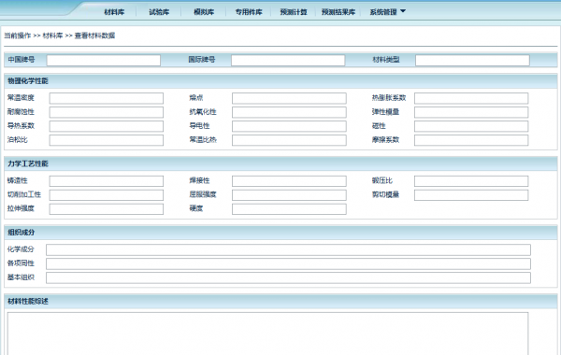The height and width of the screenshot is (355, 561).
Task: Click the 物理化学性能 section header
Action: [x=280, y=81]
